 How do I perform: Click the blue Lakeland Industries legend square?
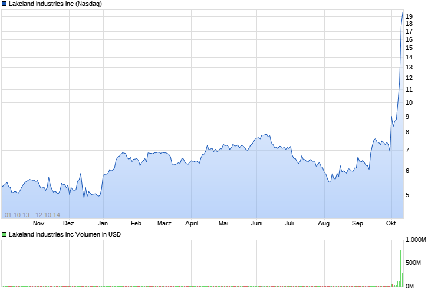click(4, 4)
